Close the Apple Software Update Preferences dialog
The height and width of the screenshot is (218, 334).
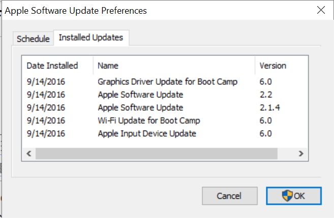pos(320,10)
